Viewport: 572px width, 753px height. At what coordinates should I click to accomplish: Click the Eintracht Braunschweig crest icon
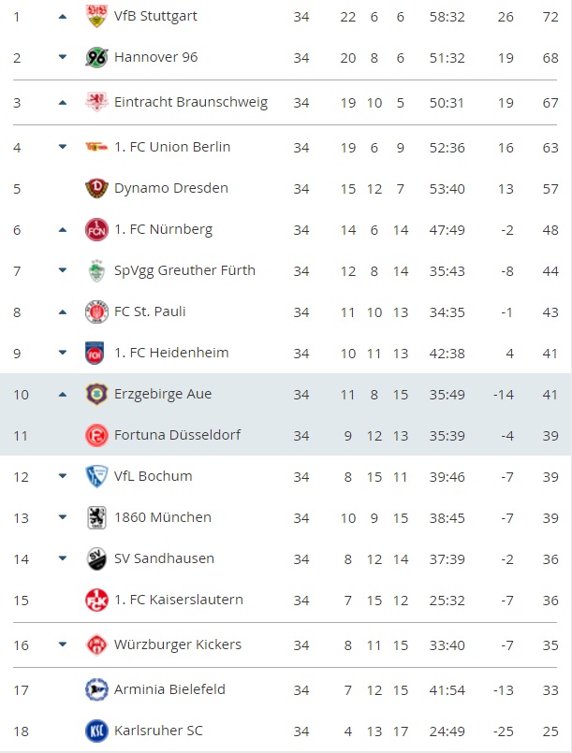pos(96,102)
